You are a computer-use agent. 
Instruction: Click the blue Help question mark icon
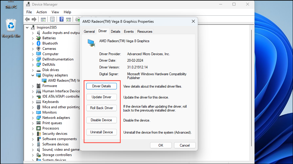(x=61, y=19)
